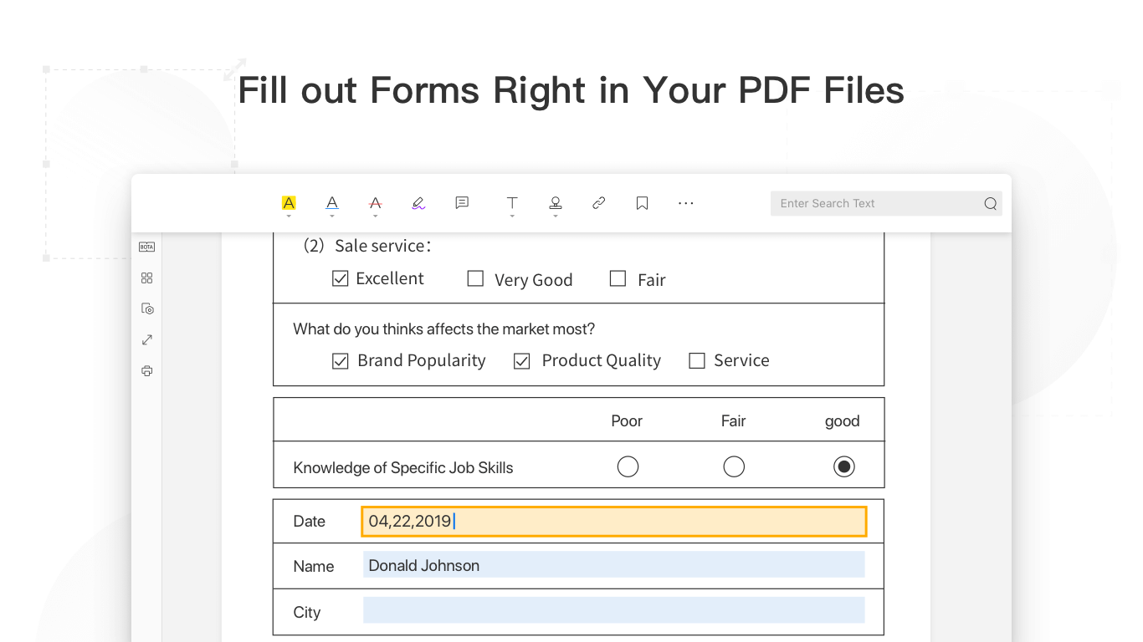The image size is (1143, 642).
Task: Expand the highlight tool dropdown arrow
Action: click(x=289, y=217)
